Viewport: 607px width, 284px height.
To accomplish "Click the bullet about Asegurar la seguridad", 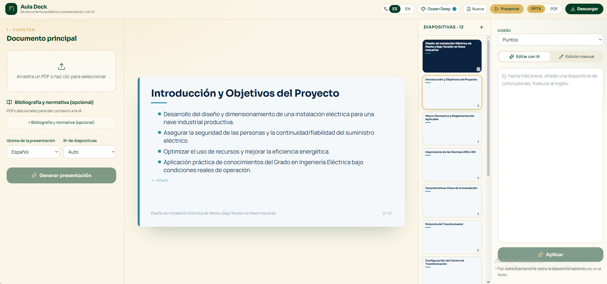I will [269, 137].
